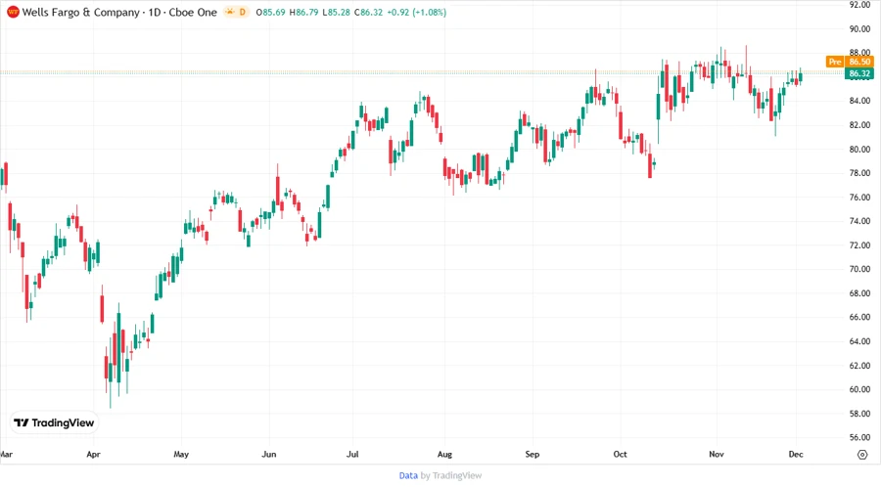The width and height of the screenshot is (881, 487).
Task: Click 72.00 on the price axis
Action: click(x=859, y=245)
